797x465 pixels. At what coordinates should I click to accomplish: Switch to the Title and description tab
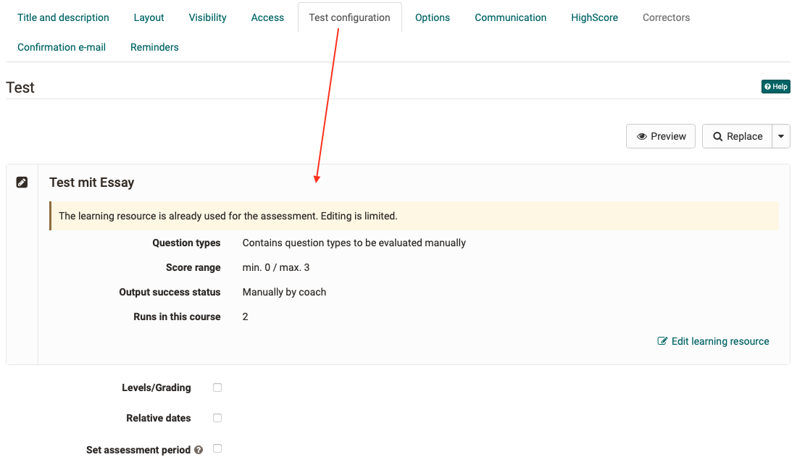(x=63, y=17)
